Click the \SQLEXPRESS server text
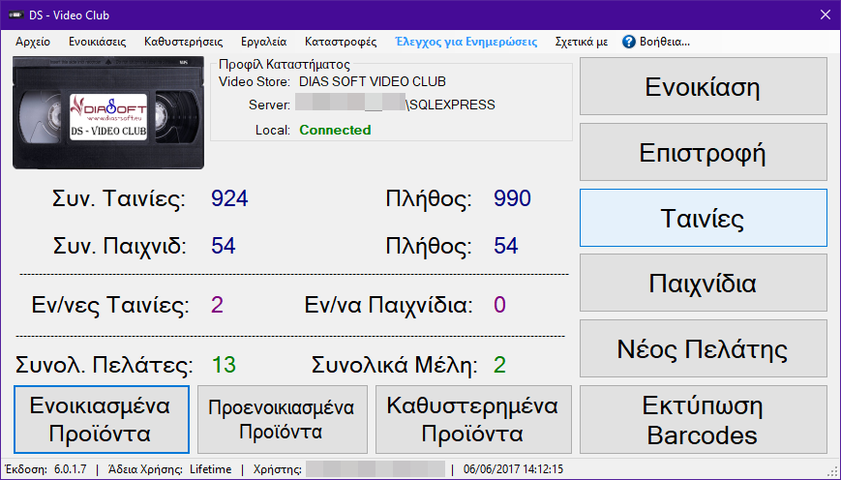 pyautogui.click(x=451, y=105)
